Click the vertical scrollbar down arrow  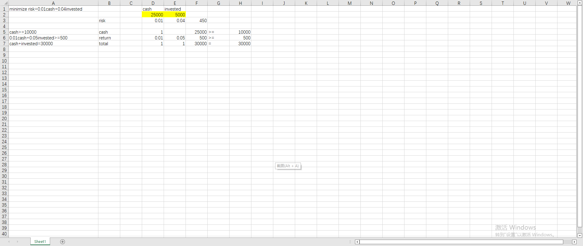[x=580, y=235]
